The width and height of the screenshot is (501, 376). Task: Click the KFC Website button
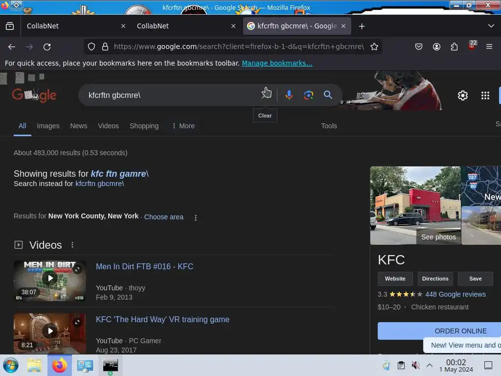click(395, 279)
